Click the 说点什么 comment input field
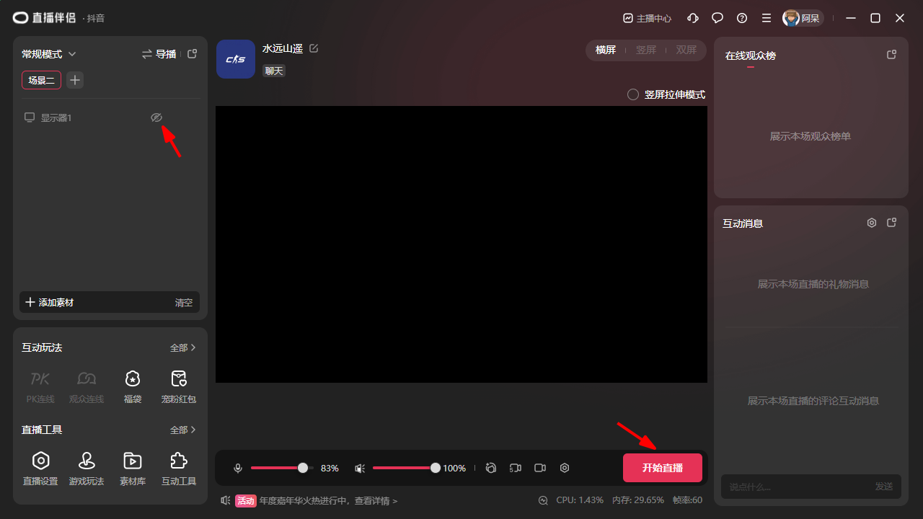 (x=793, y=487)
